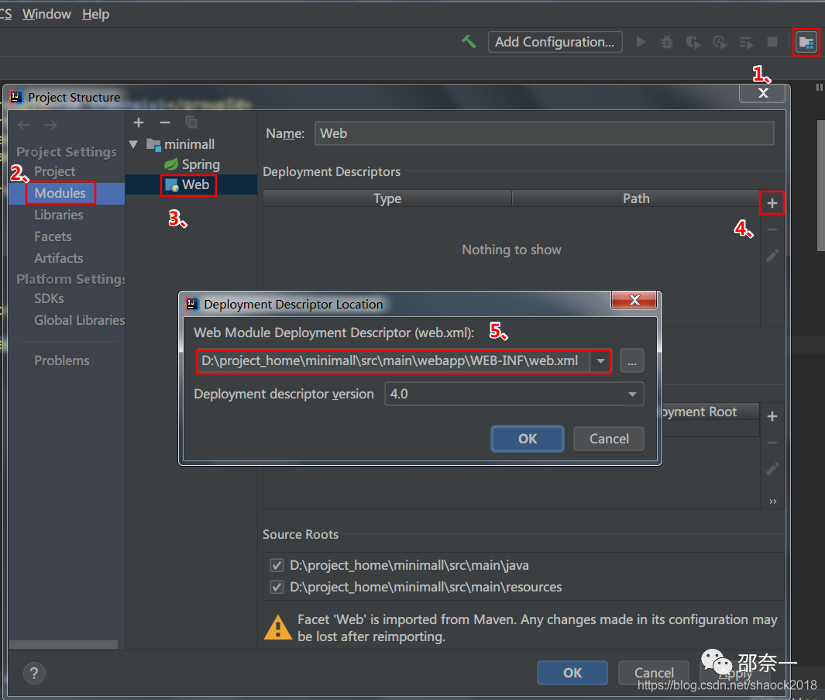Confirm Deployment Descriptor Location with OK

tap(528, 439)
